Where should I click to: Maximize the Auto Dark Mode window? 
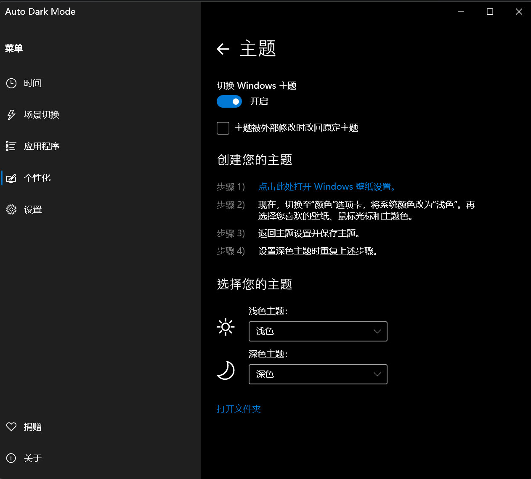(490, 12)
